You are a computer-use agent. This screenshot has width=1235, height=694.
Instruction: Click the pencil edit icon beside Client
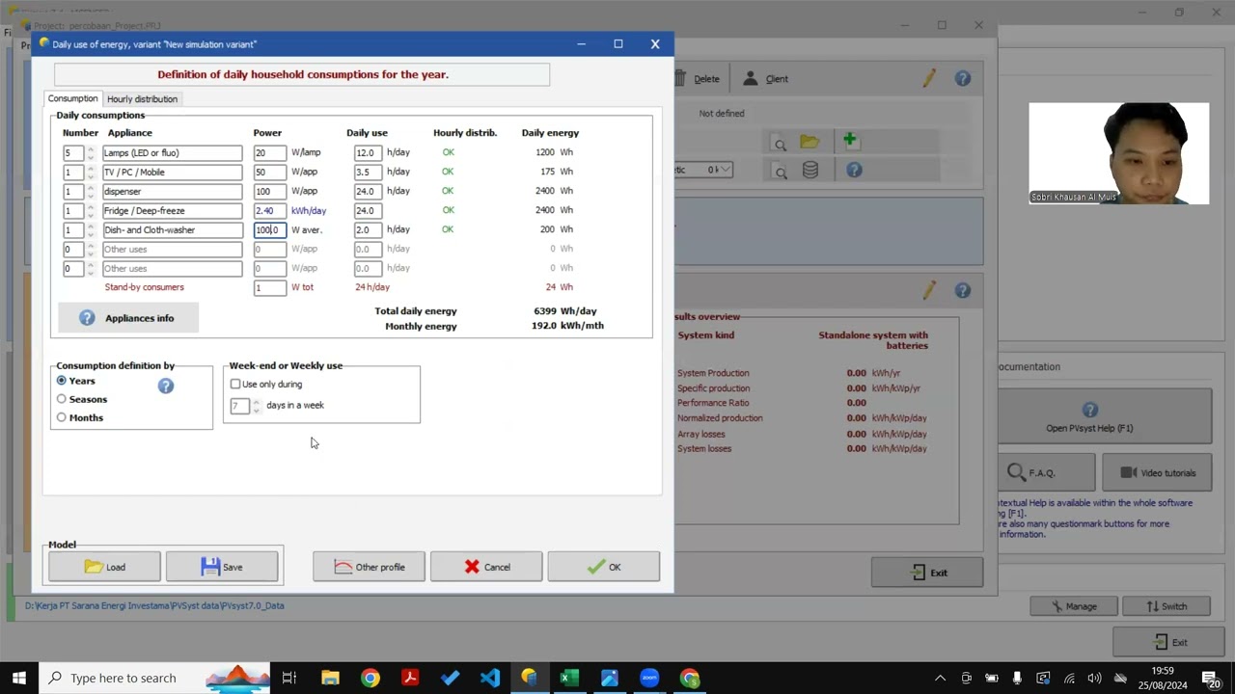point(929,78)
